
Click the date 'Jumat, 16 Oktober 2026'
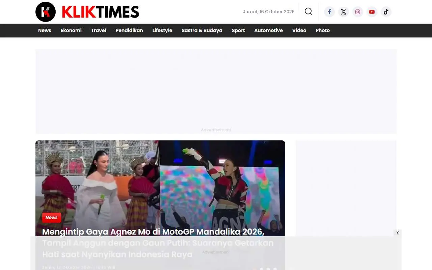[269, 12]
